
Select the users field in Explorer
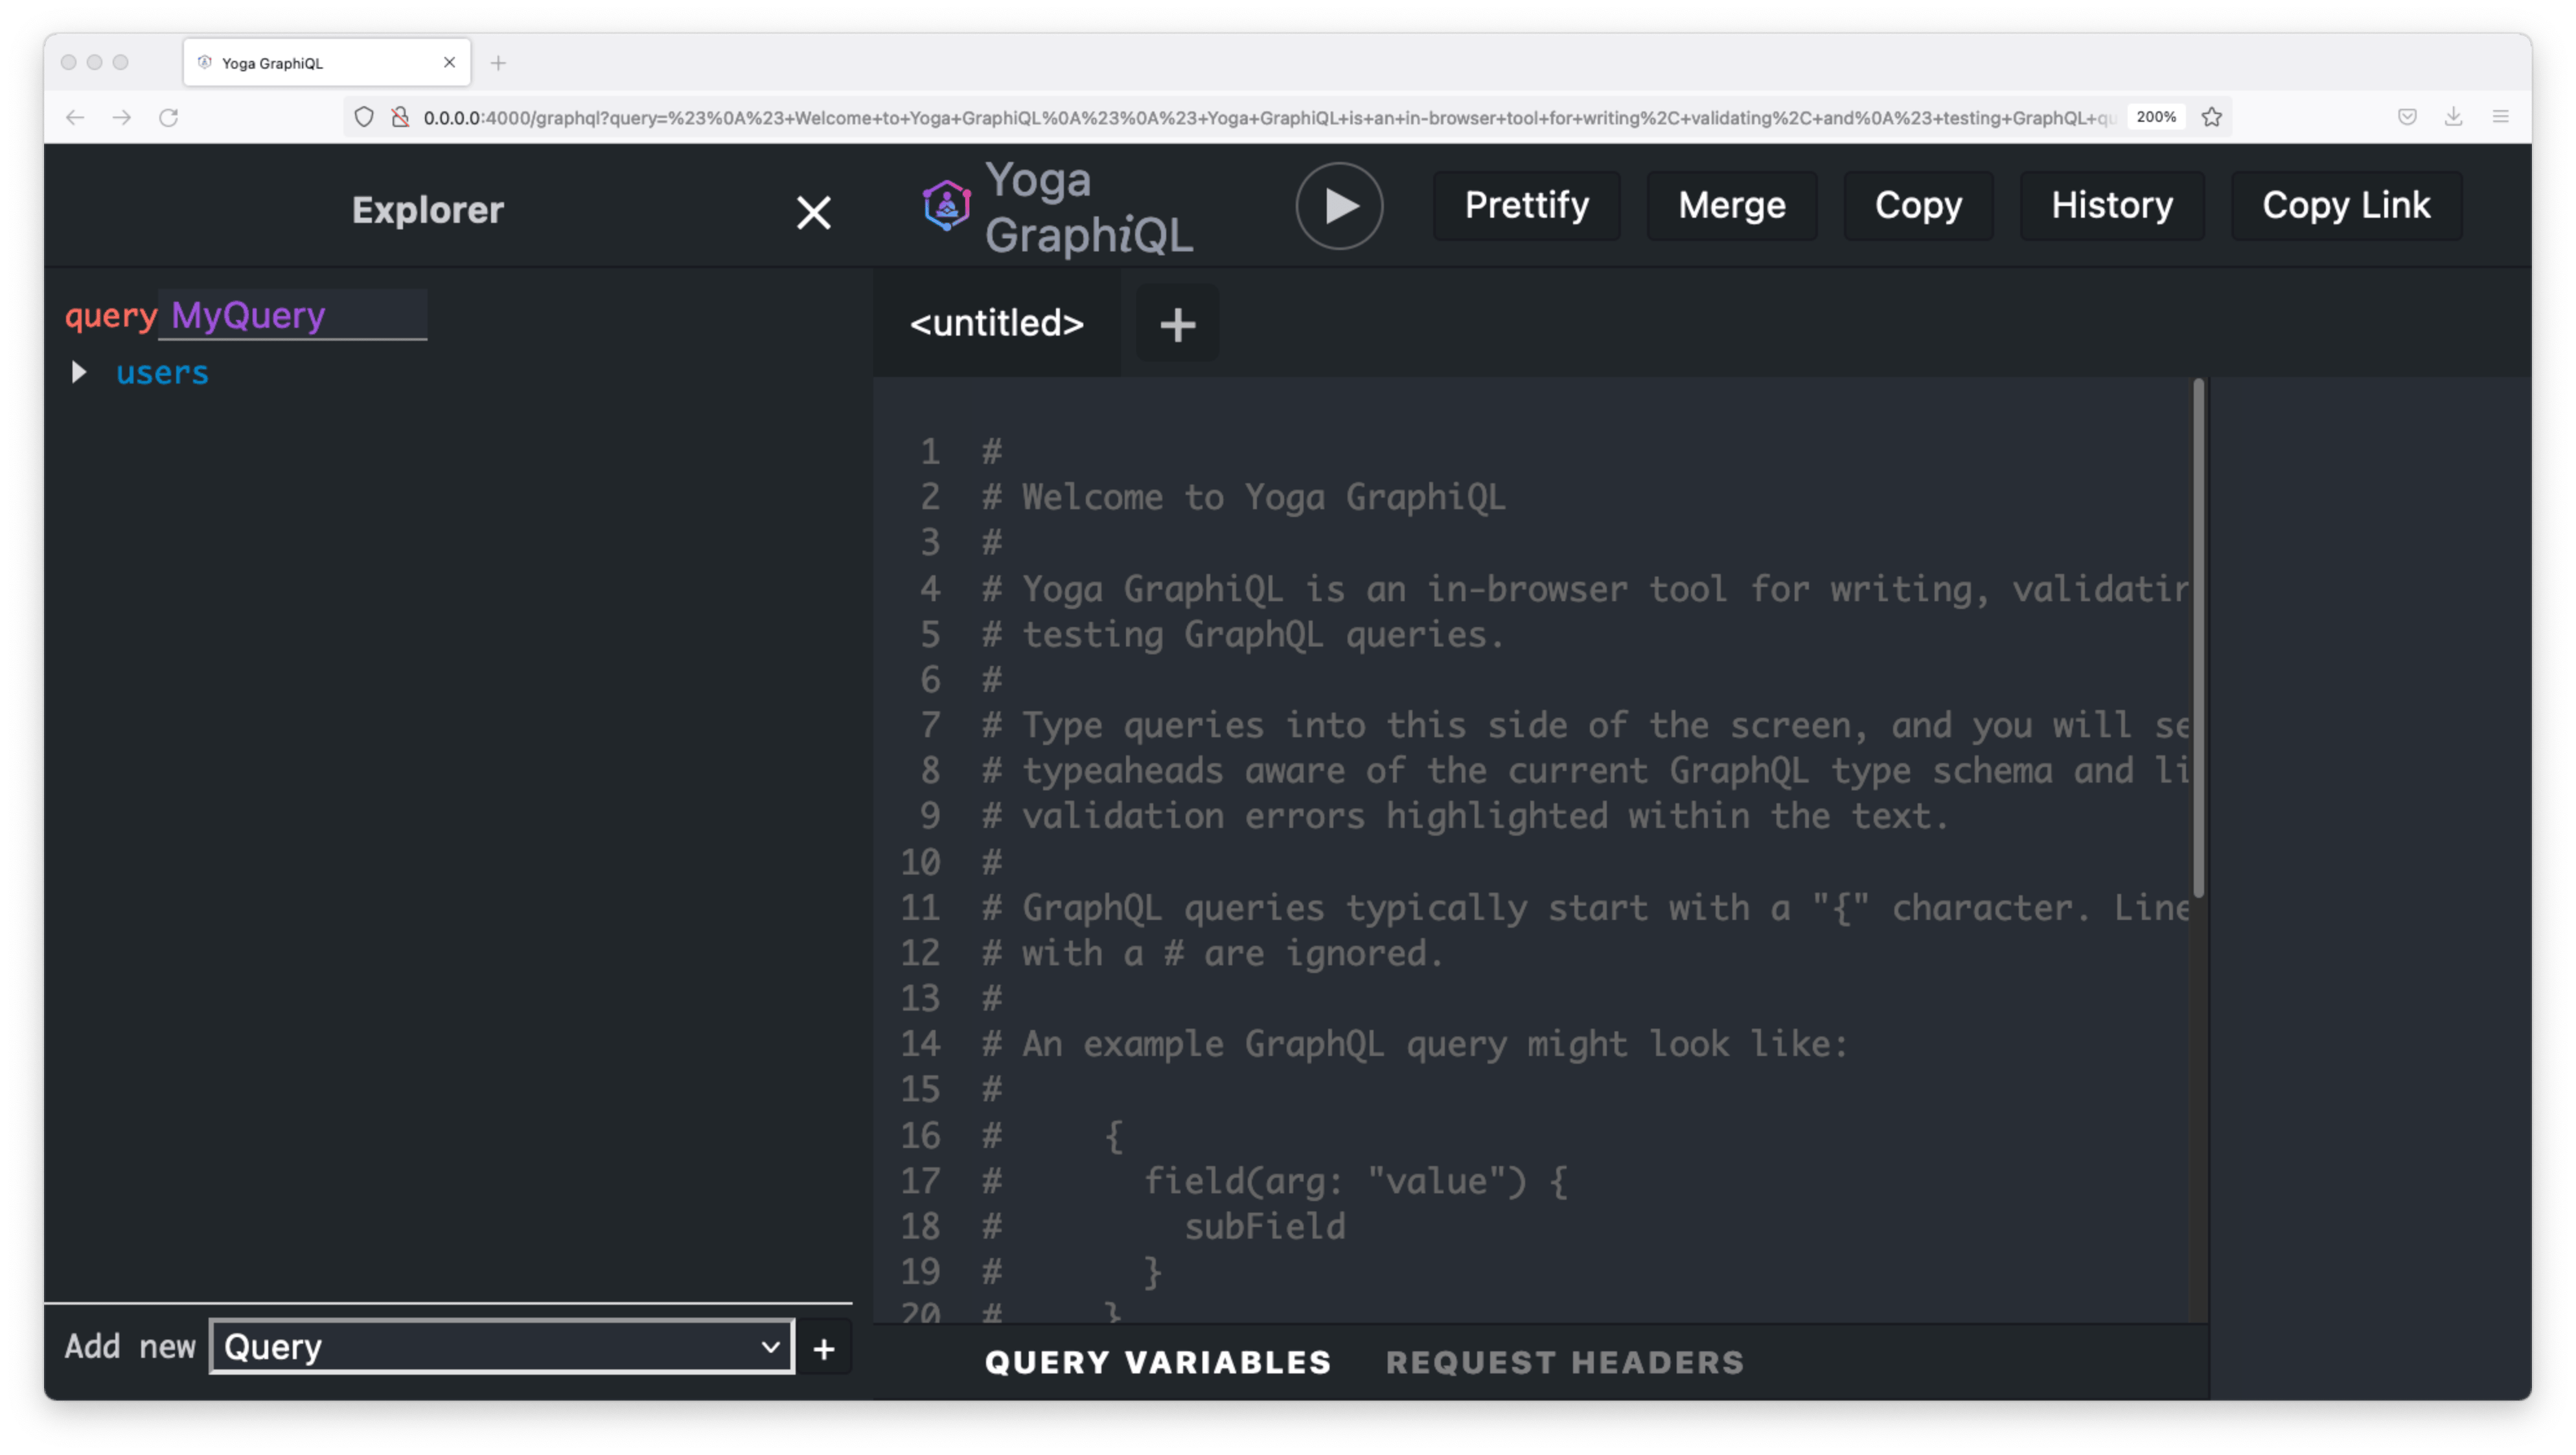tap(162, 372)
